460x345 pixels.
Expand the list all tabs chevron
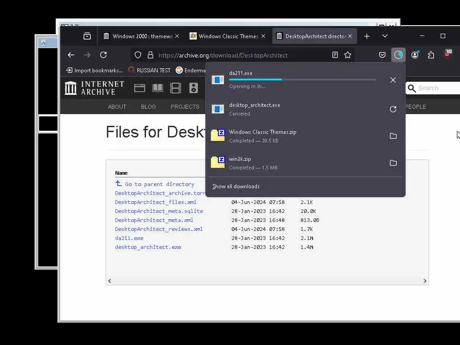point(385,36)
